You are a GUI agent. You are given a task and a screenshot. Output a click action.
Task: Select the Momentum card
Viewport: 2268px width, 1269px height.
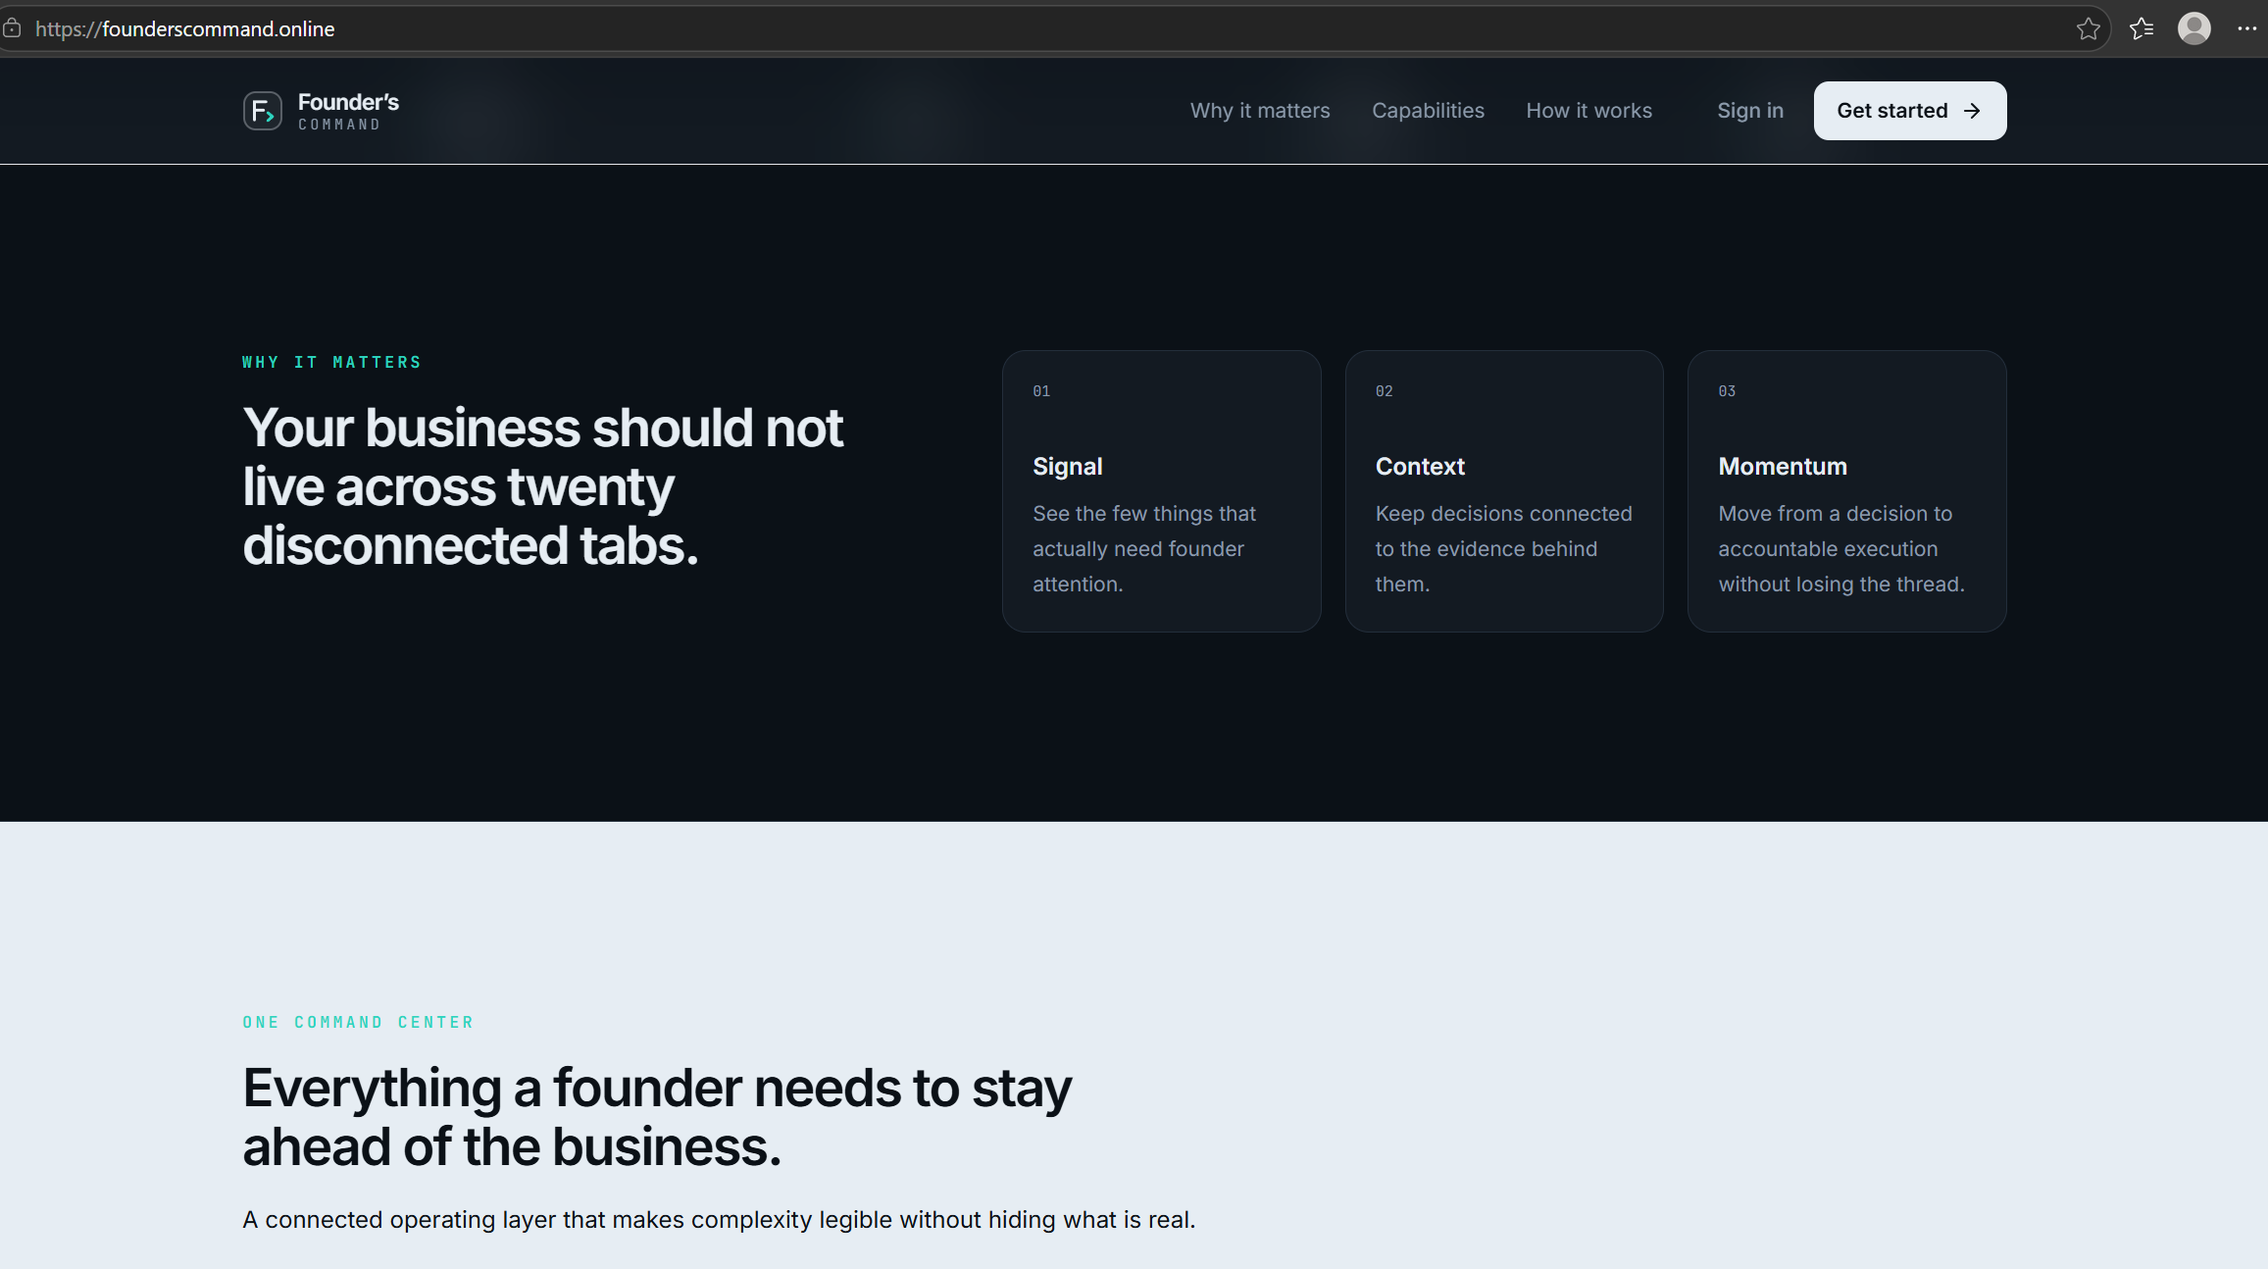pos(1847,491)
